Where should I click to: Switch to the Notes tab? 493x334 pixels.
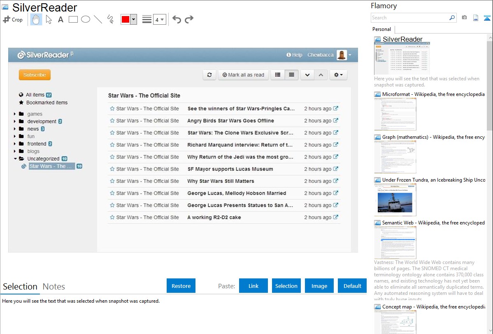point(54,287)
